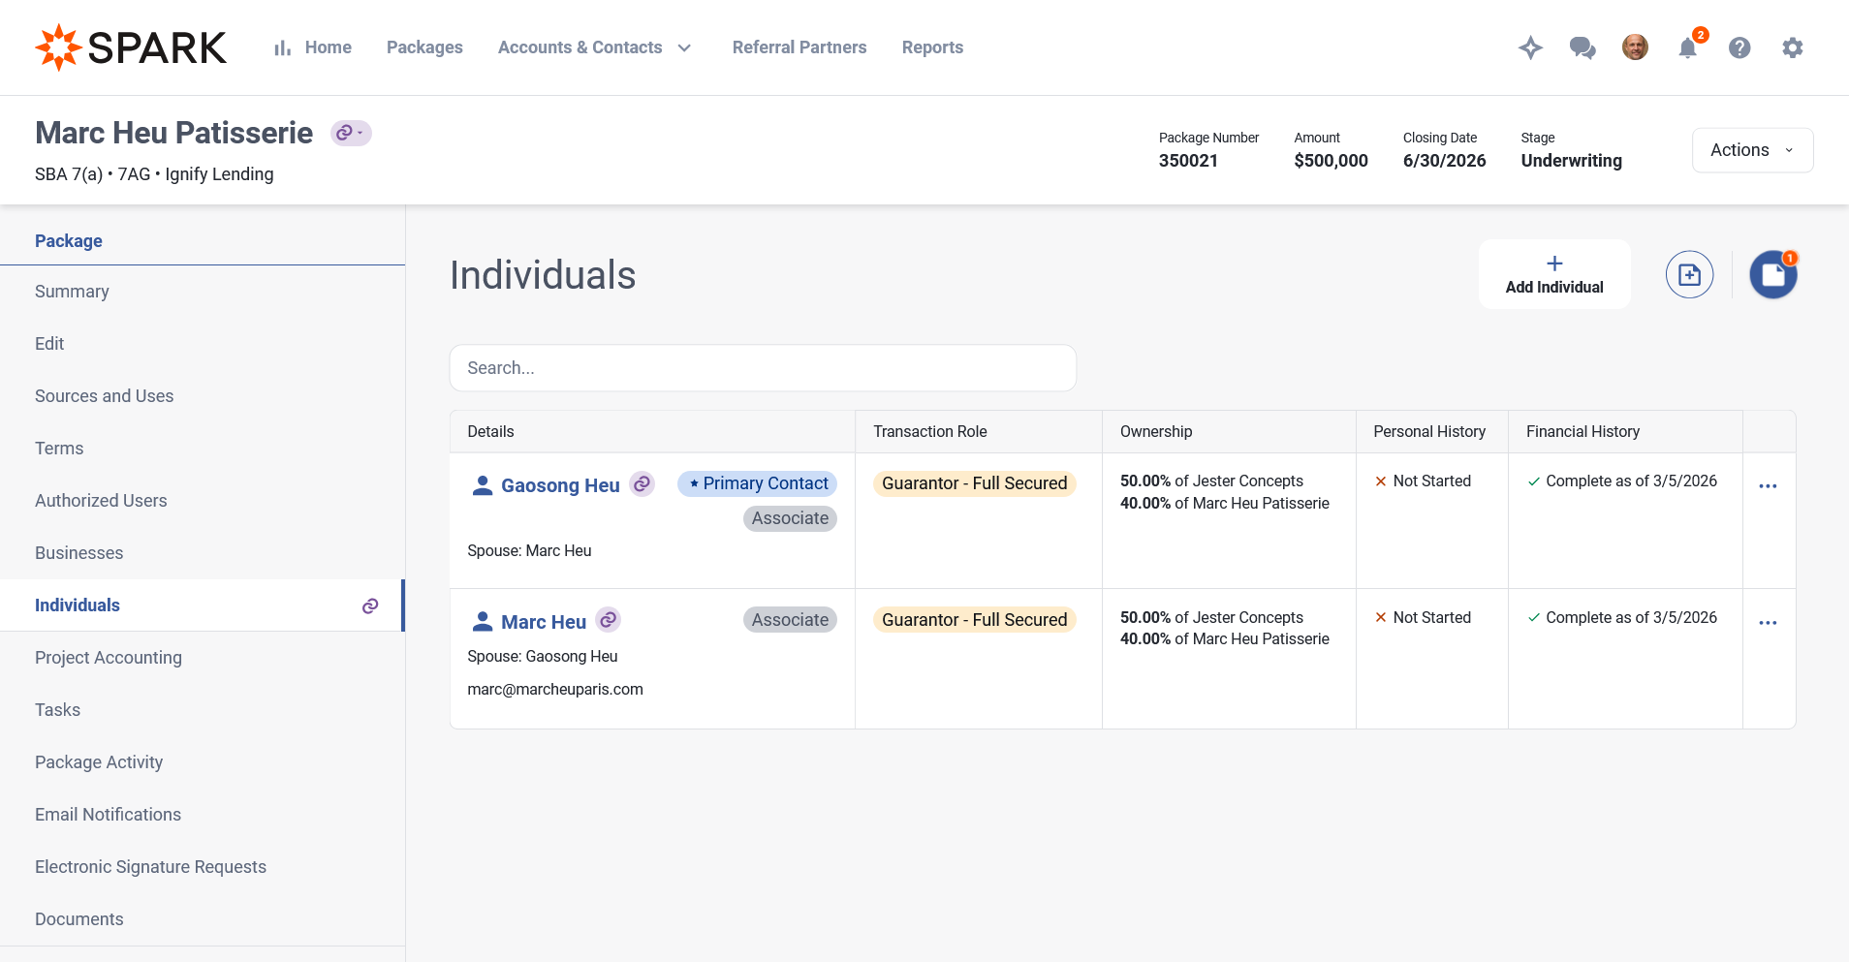The width and height of the screenshot is (1849, 962).
Task: Expand Accounts & Contacts menu
Action: (x=594, y=47)
